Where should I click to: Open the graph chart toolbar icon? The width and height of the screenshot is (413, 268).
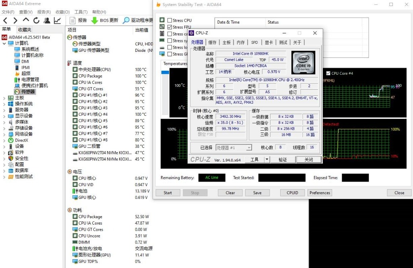[x=58, y=20]
